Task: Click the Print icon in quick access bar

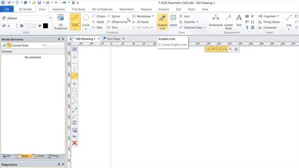Action: coord(48,3)
